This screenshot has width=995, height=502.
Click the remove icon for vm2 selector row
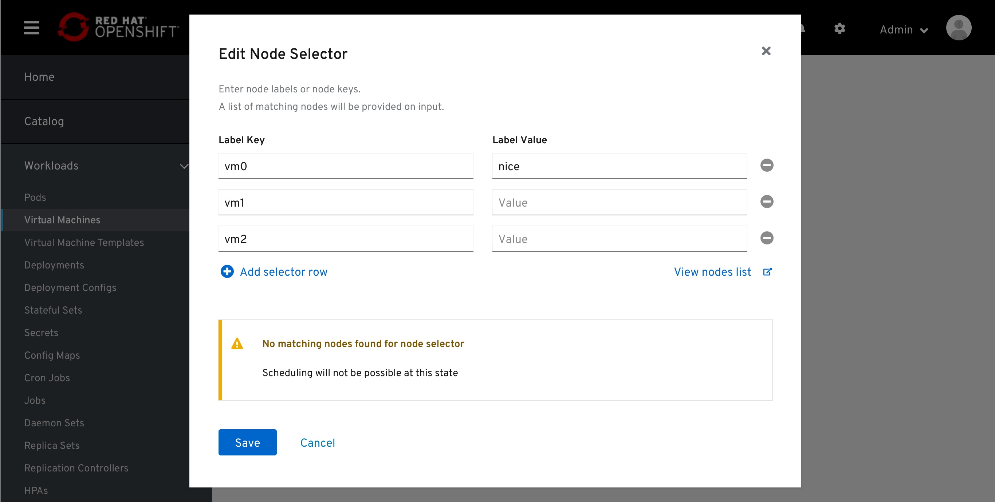767,238
